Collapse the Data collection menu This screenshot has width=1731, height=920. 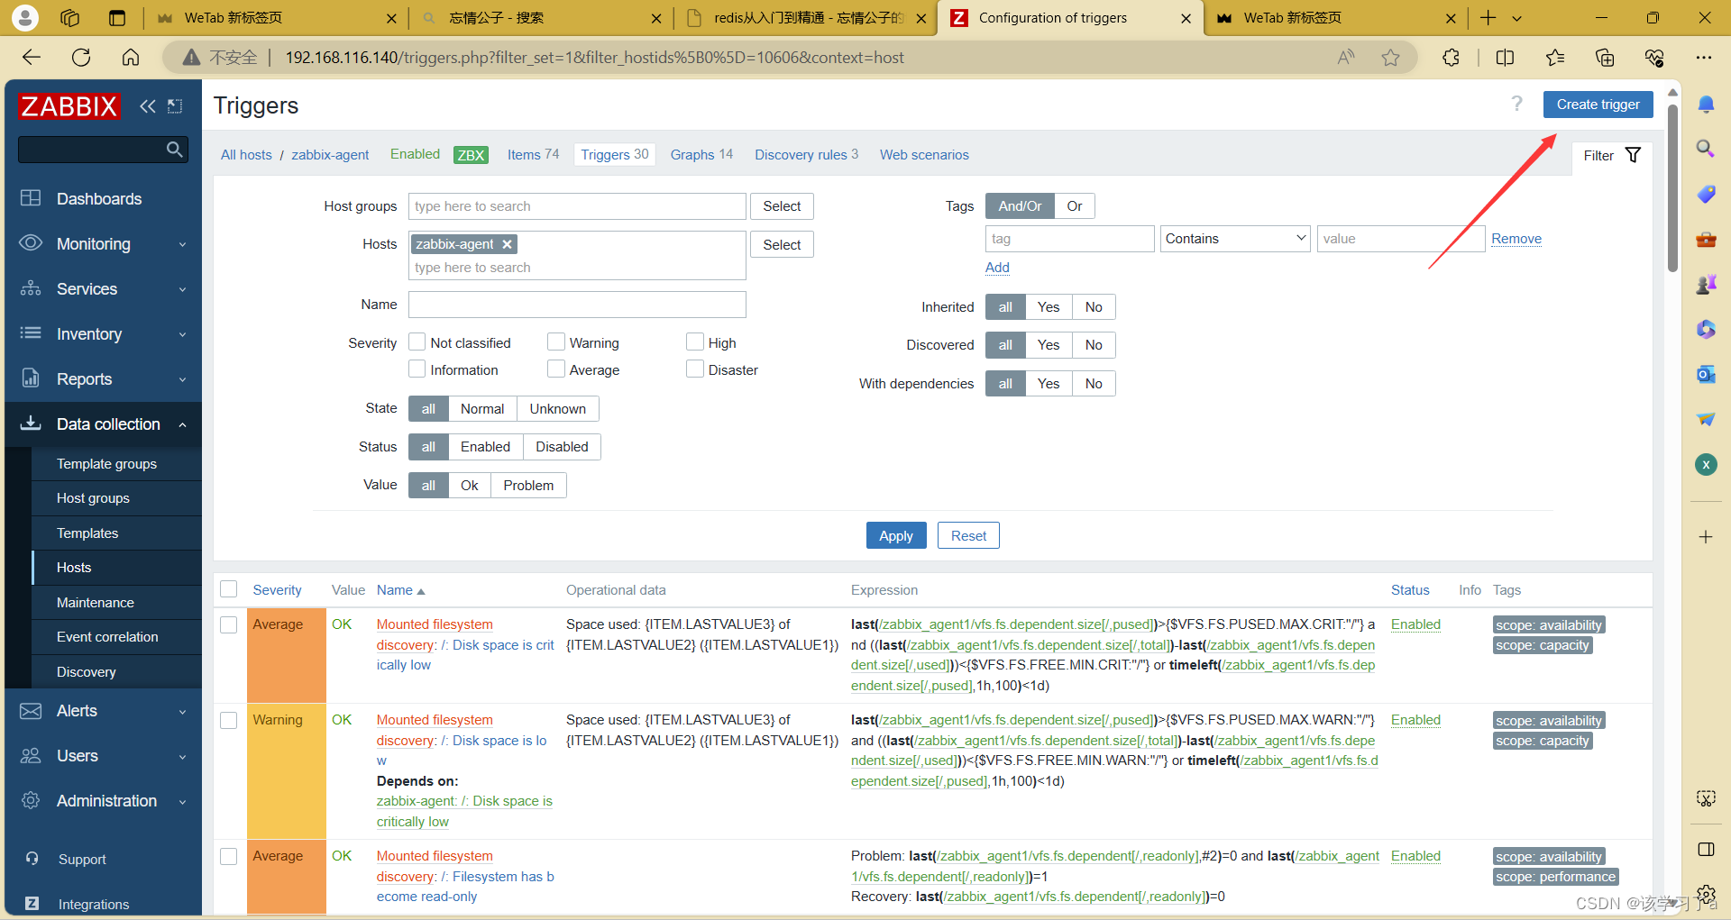(x=104, y=424)
